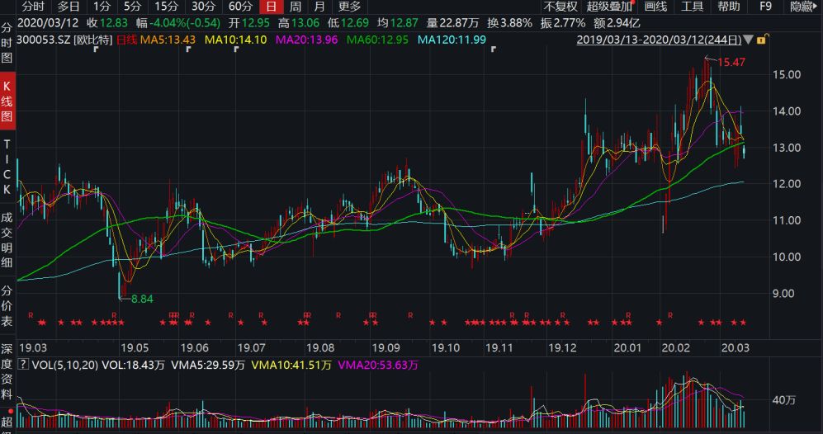Click the gold lock icon beside date range
823x434 pixels.
761,39
